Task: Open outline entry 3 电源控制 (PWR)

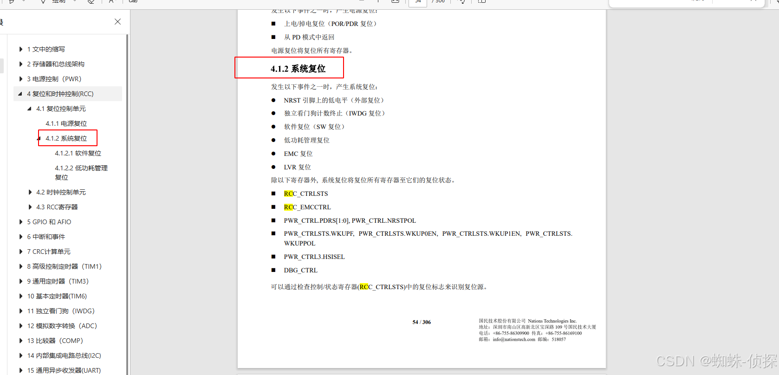Action: click(x=54, y=79)
